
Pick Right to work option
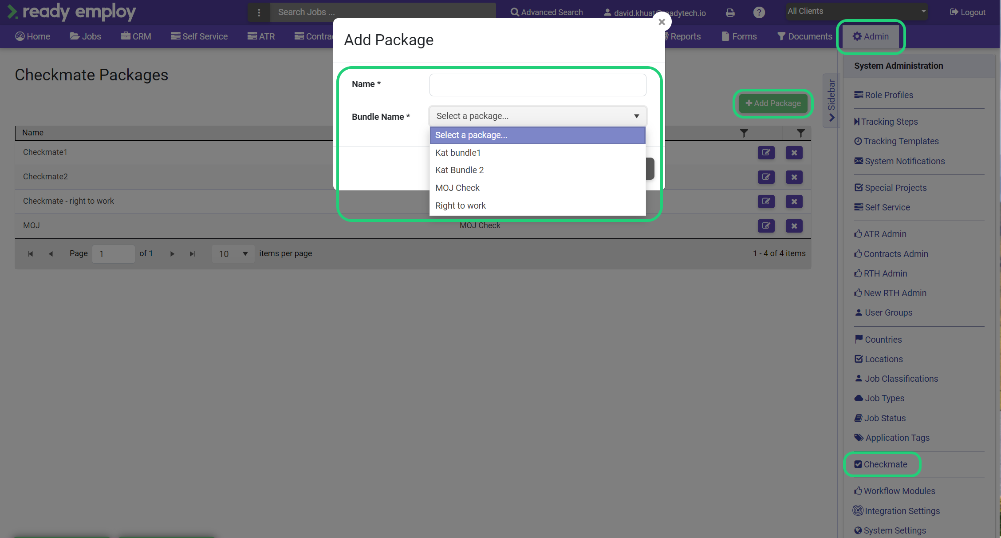tap(460, 206)
